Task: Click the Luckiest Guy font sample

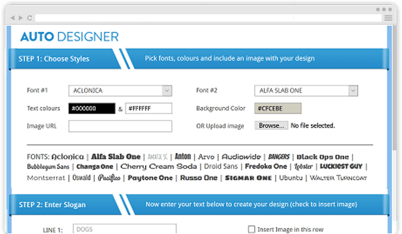Action: pos(341,167)
